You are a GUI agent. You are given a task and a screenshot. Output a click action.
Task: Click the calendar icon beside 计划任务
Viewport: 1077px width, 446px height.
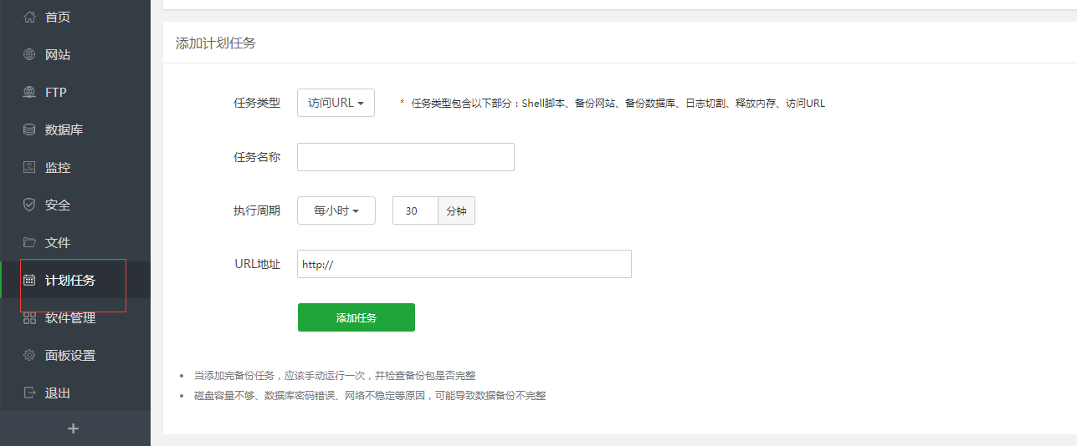click(x=30, y=280)
